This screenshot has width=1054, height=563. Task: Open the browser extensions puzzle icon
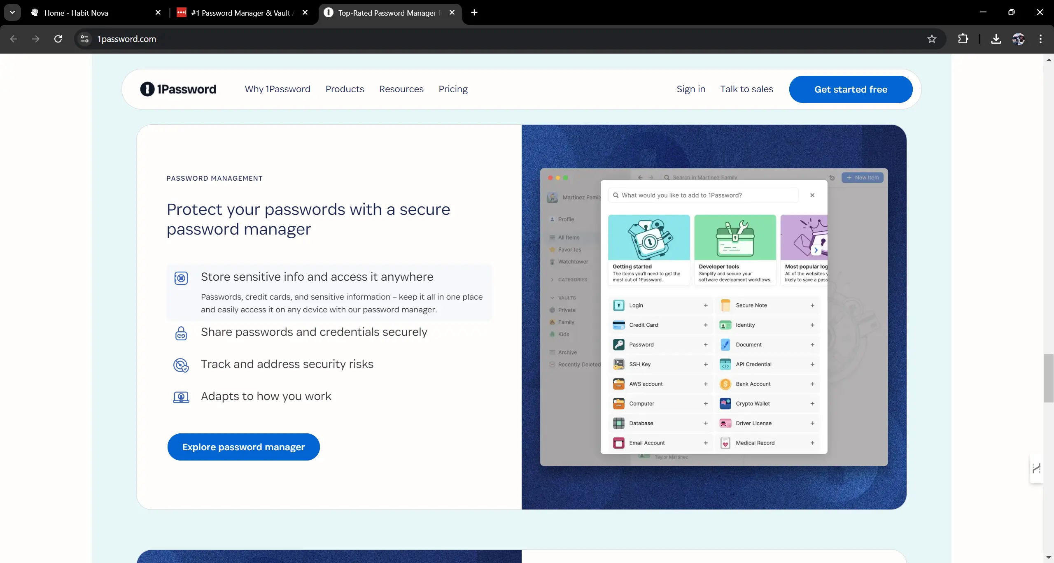click(963, 39)
